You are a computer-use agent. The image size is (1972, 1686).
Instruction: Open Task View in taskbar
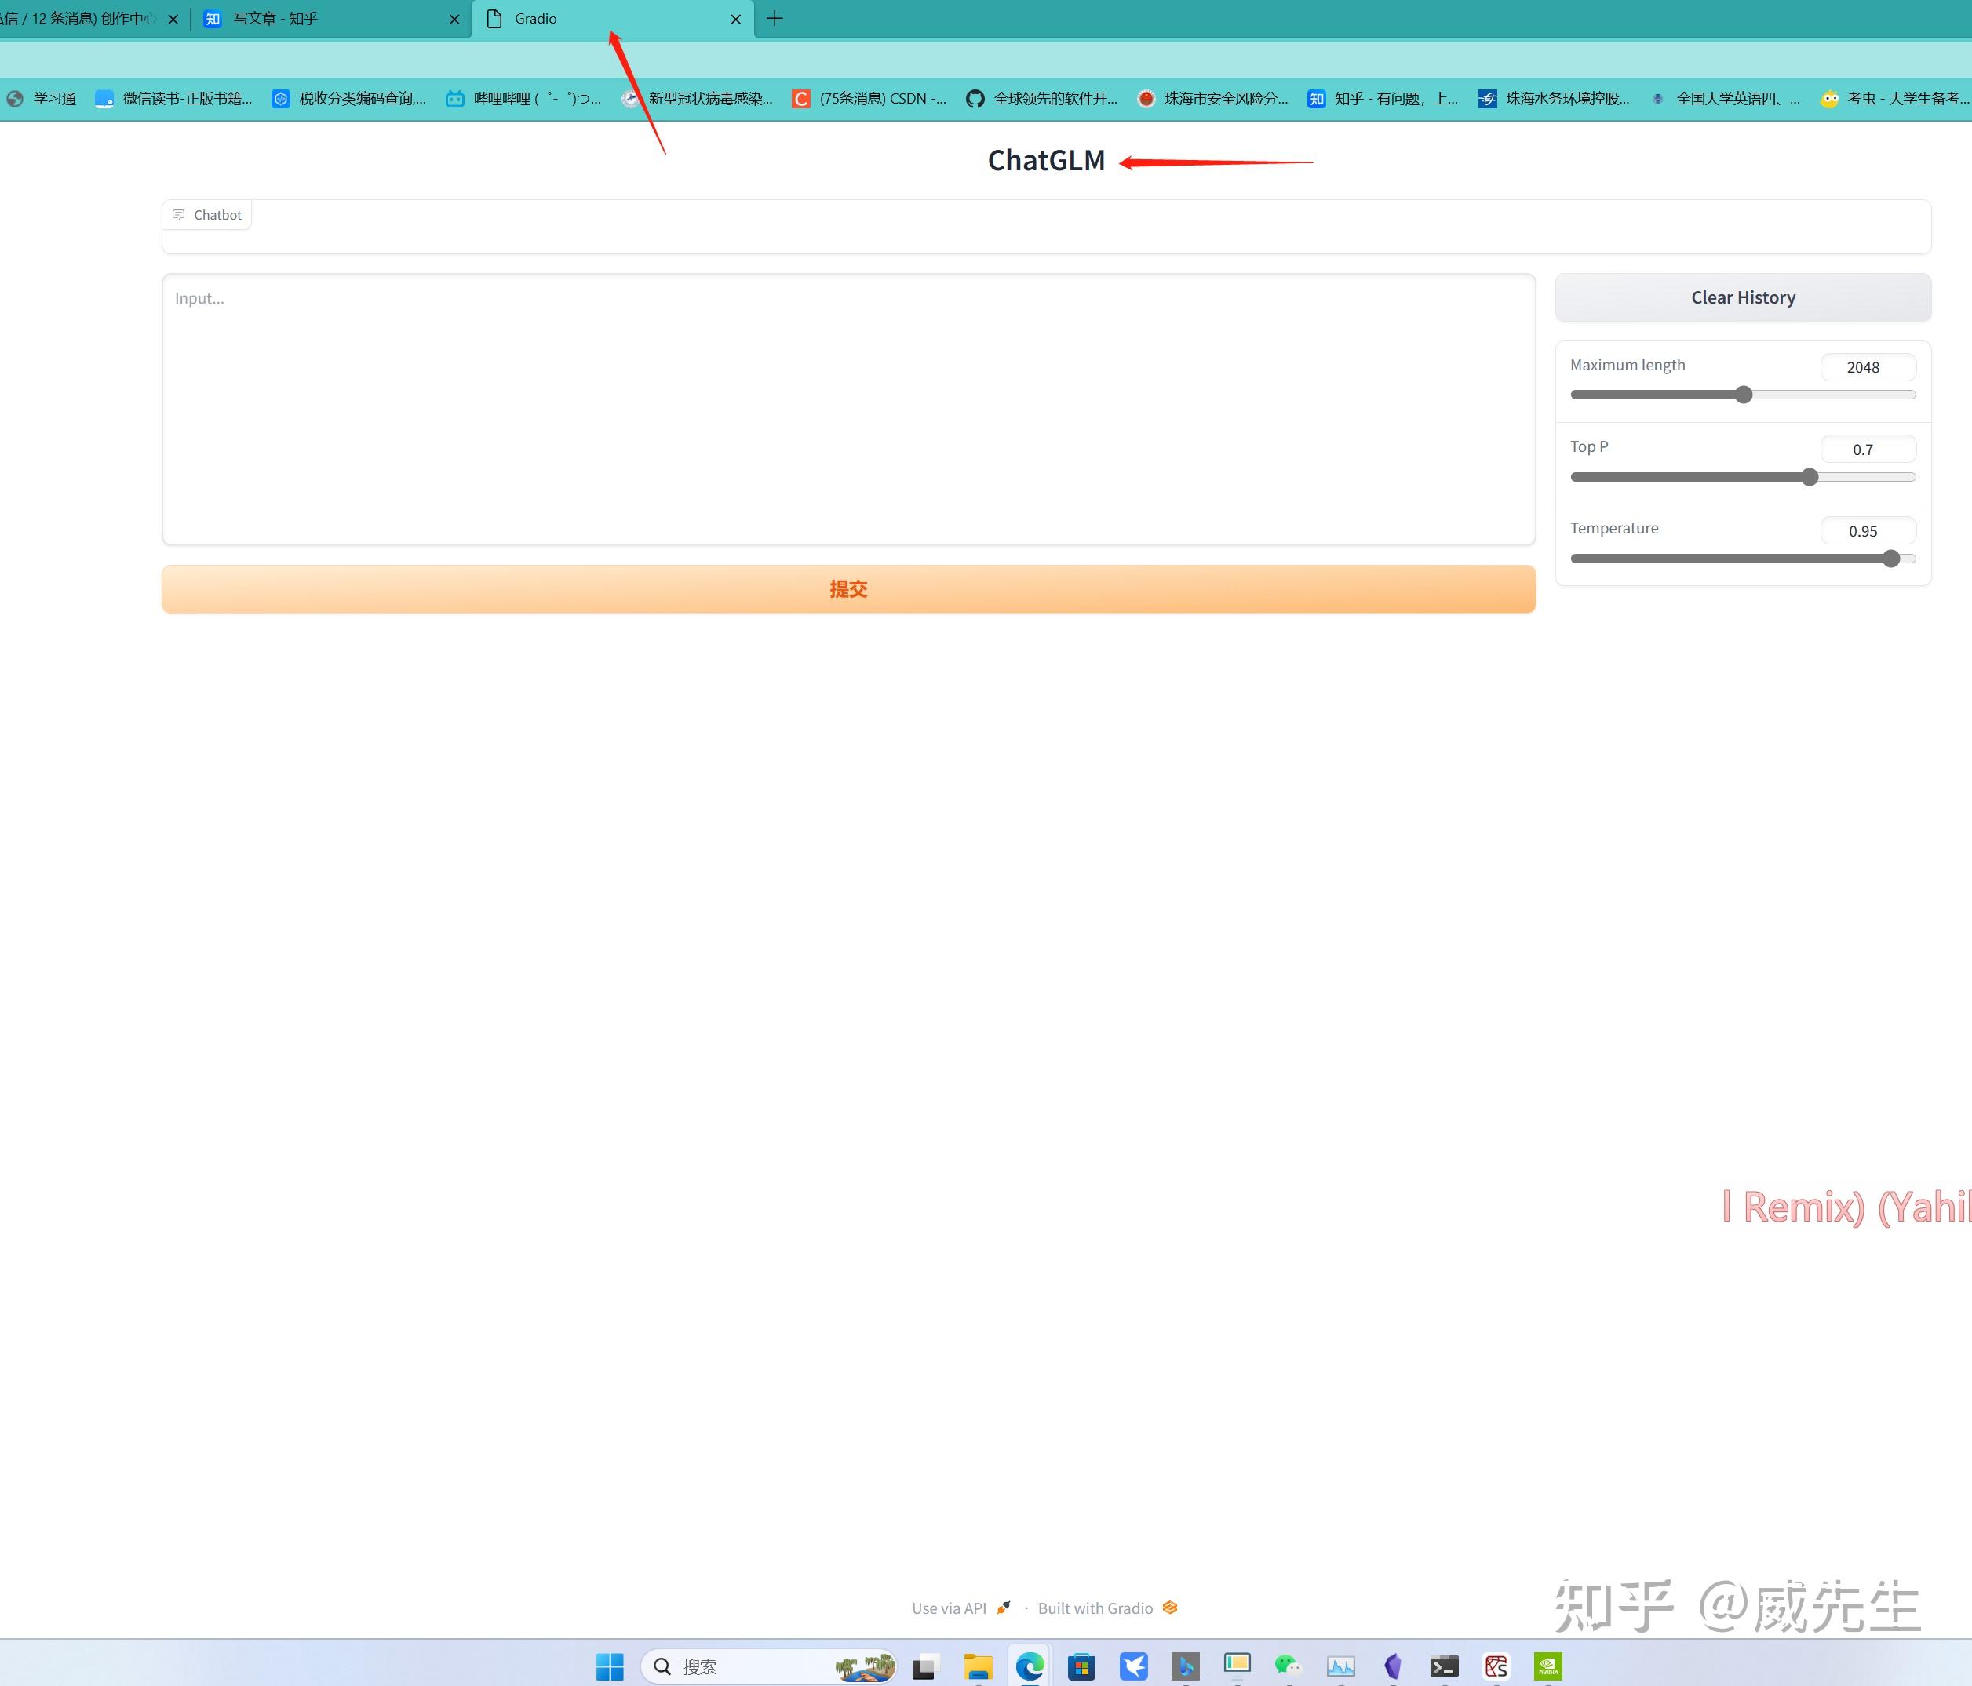pyautogui.click(x=924, y=1666)
